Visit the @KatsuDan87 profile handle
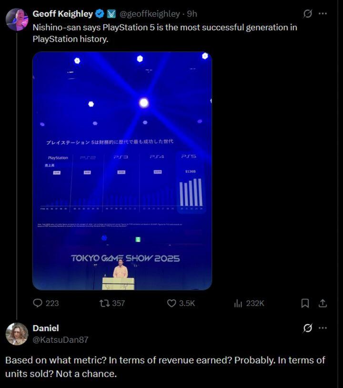This screenshot has height=388, width=343. pyautogui.click(x=60, y=340)
